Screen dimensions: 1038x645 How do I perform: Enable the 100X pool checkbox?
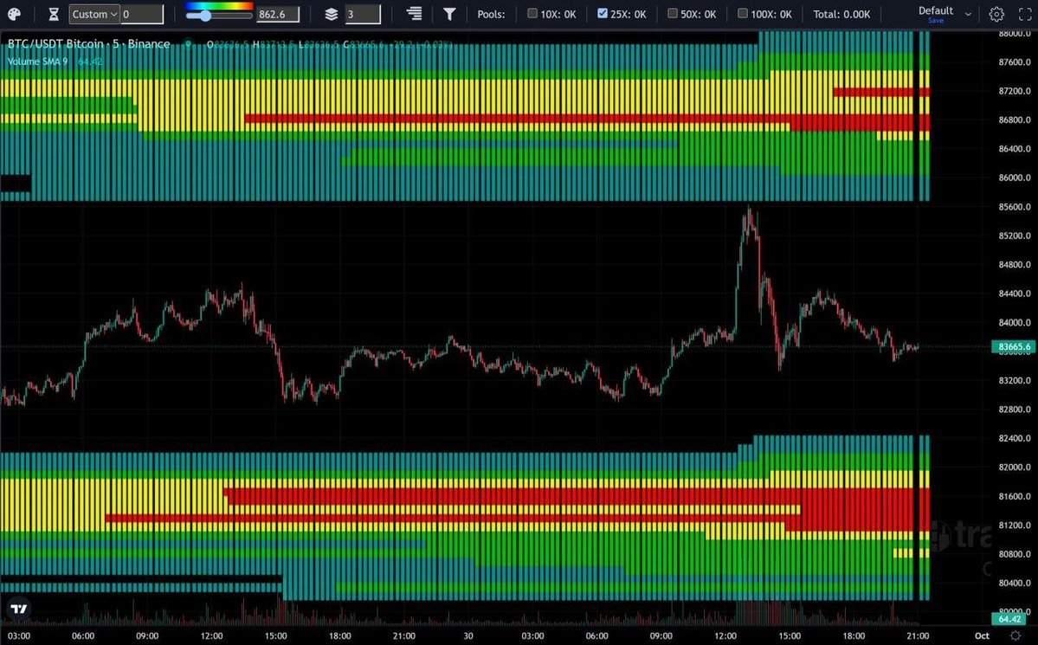(x=743, y=13)
